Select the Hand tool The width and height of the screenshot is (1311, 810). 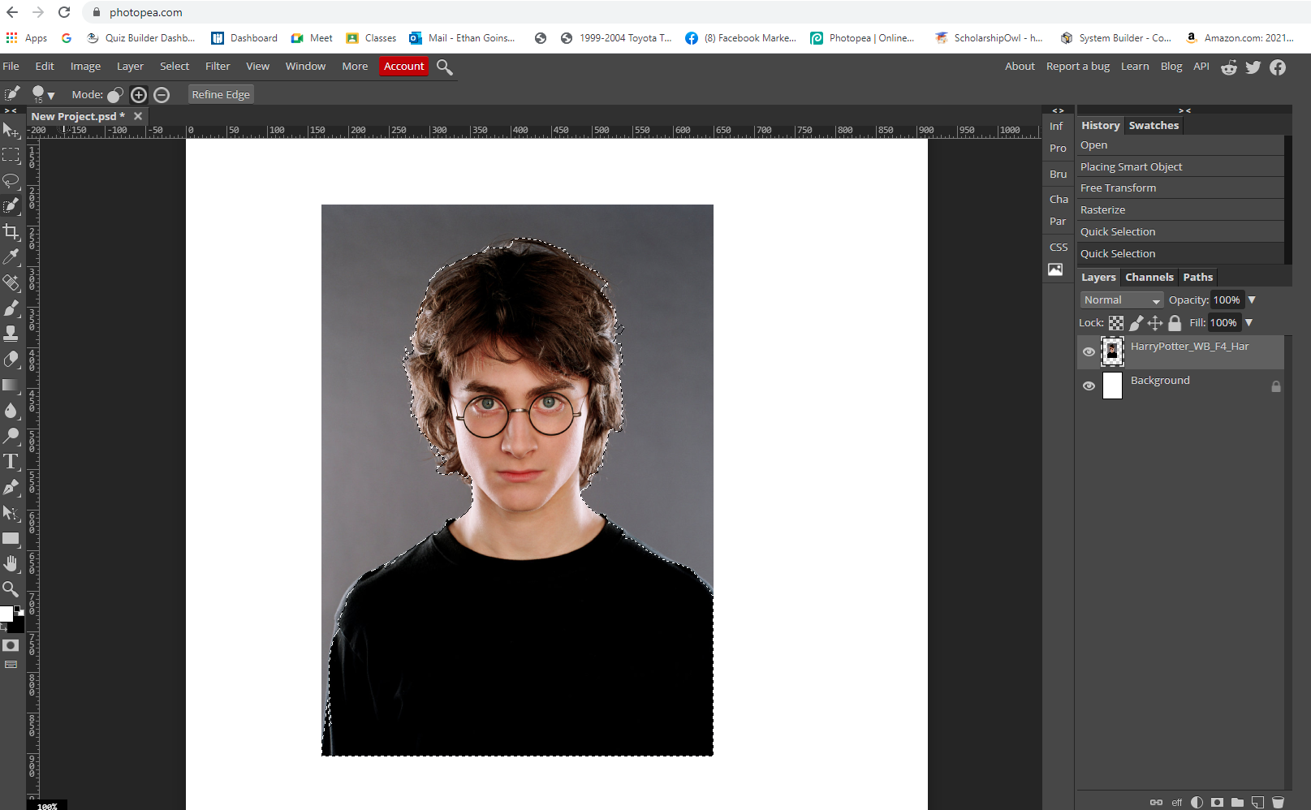pos(11,563)
